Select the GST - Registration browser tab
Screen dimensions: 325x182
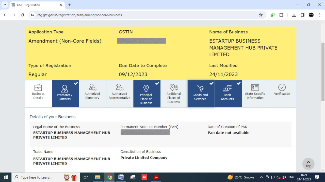pyautogui.click(x=37, y=5)
